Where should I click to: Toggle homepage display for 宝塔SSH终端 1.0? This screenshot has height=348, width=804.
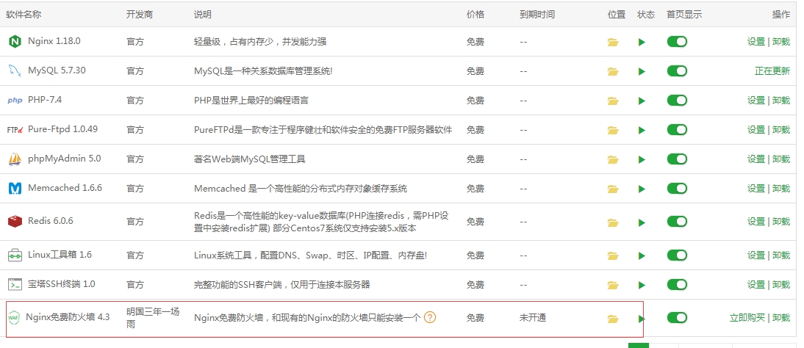coord(677,284)
